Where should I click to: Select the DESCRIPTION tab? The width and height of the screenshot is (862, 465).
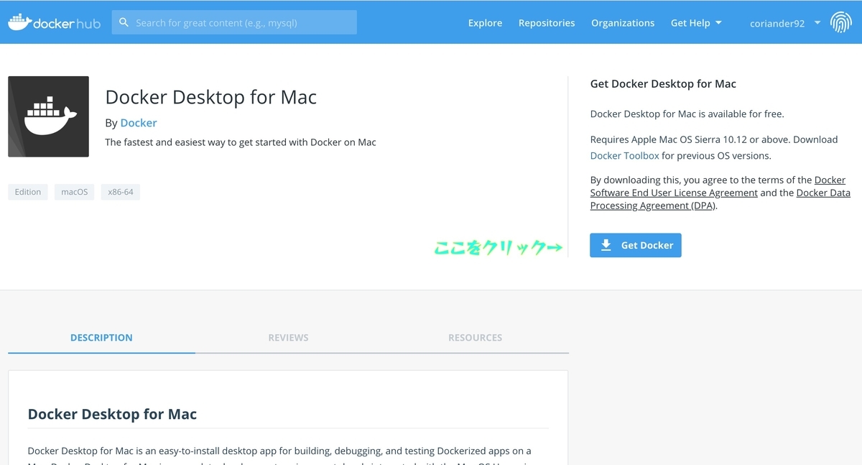coord(101,337)
